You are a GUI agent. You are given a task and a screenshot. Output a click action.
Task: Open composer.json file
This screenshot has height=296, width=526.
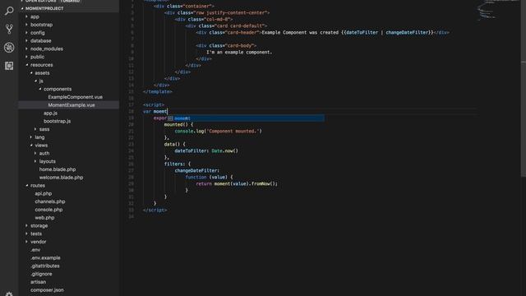pos(47,290)
